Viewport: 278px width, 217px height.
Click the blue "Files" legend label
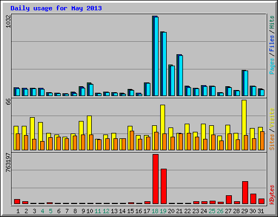coord(272,43)
